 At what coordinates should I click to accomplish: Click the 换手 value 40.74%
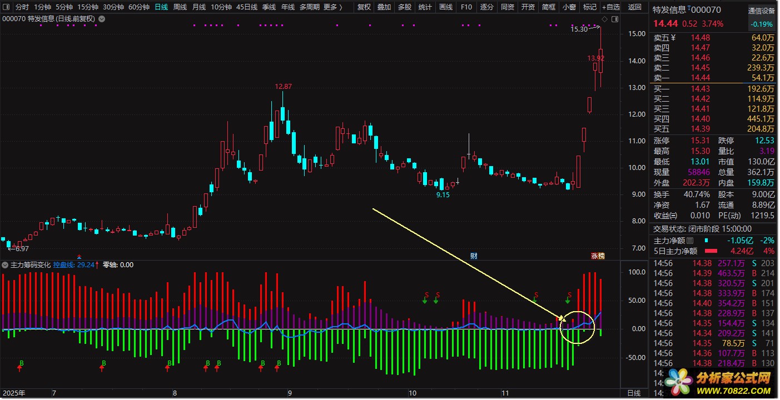point(697,194)
